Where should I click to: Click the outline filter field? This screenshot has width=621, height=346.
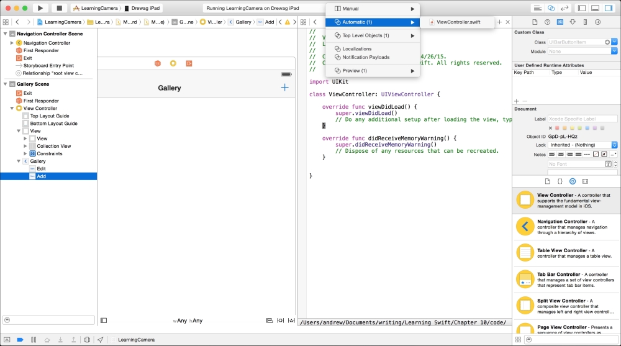tap(48, 321)
